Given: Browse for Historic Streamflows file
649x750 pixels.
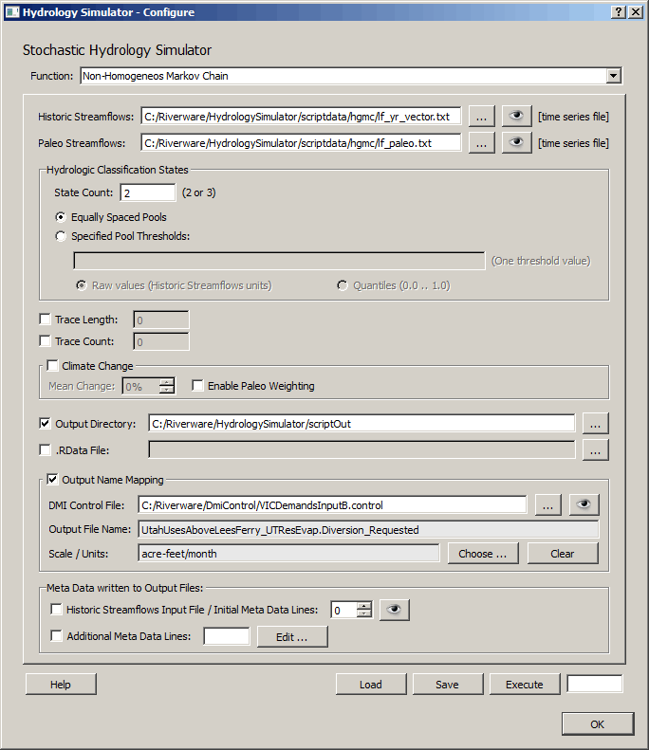Looking at the screenshot, I should 481,117.
